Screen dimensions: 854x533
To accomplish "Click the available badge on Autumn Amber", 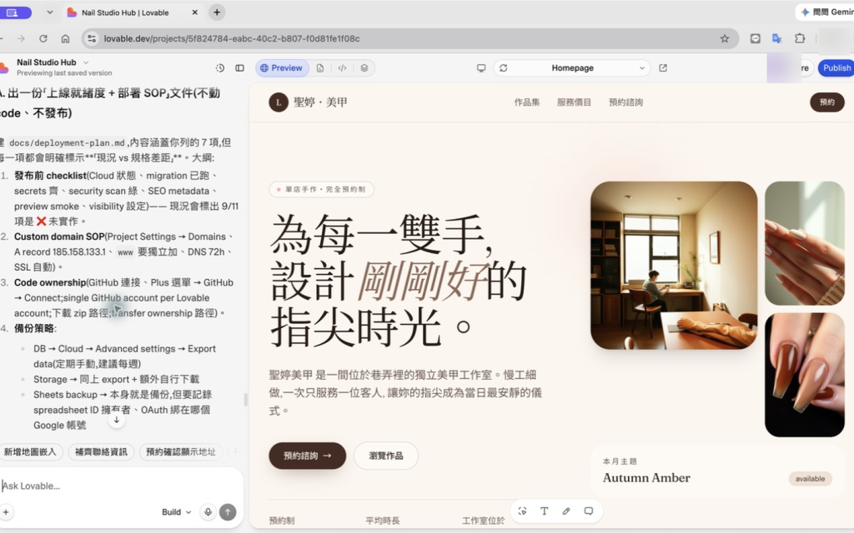I will point(810,479).
